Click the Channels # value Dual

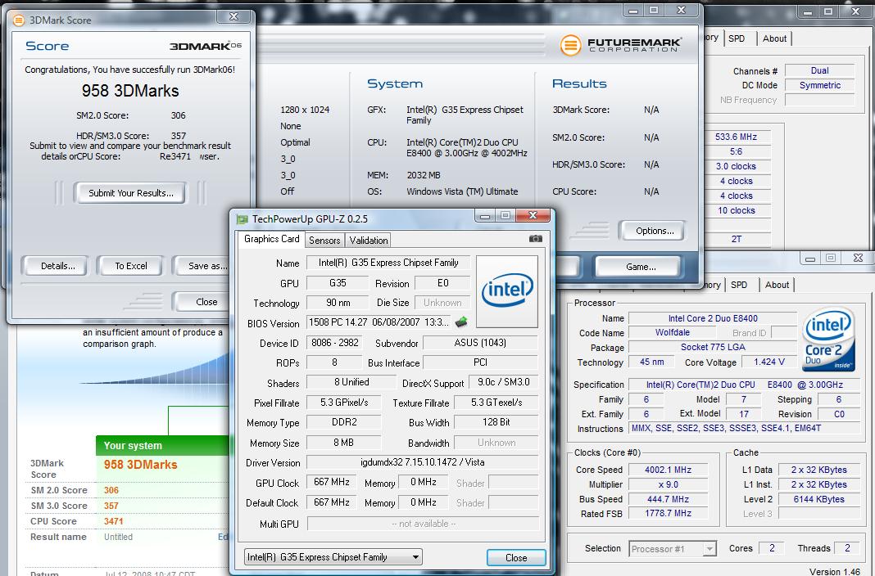(819, 70)
